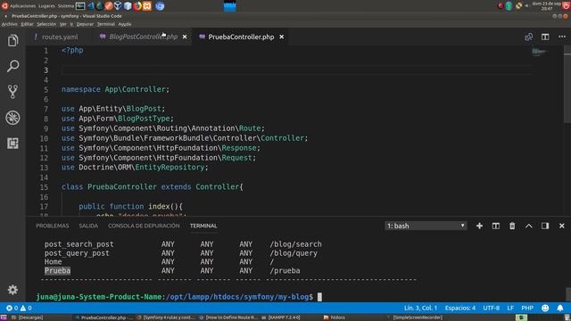
Task: Launch Firefox from the top panel
Action: pos(137,6)
